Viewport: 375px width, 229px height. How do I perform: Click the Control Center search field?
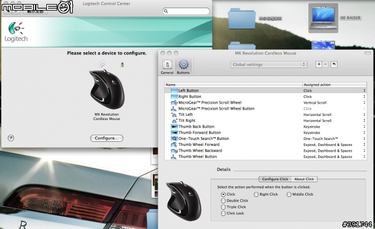(x=186, y=11)
